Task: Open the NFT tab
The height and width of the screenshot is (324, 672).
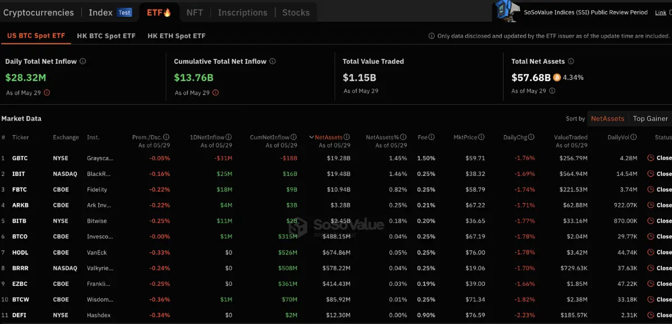Action: (195, 12)
